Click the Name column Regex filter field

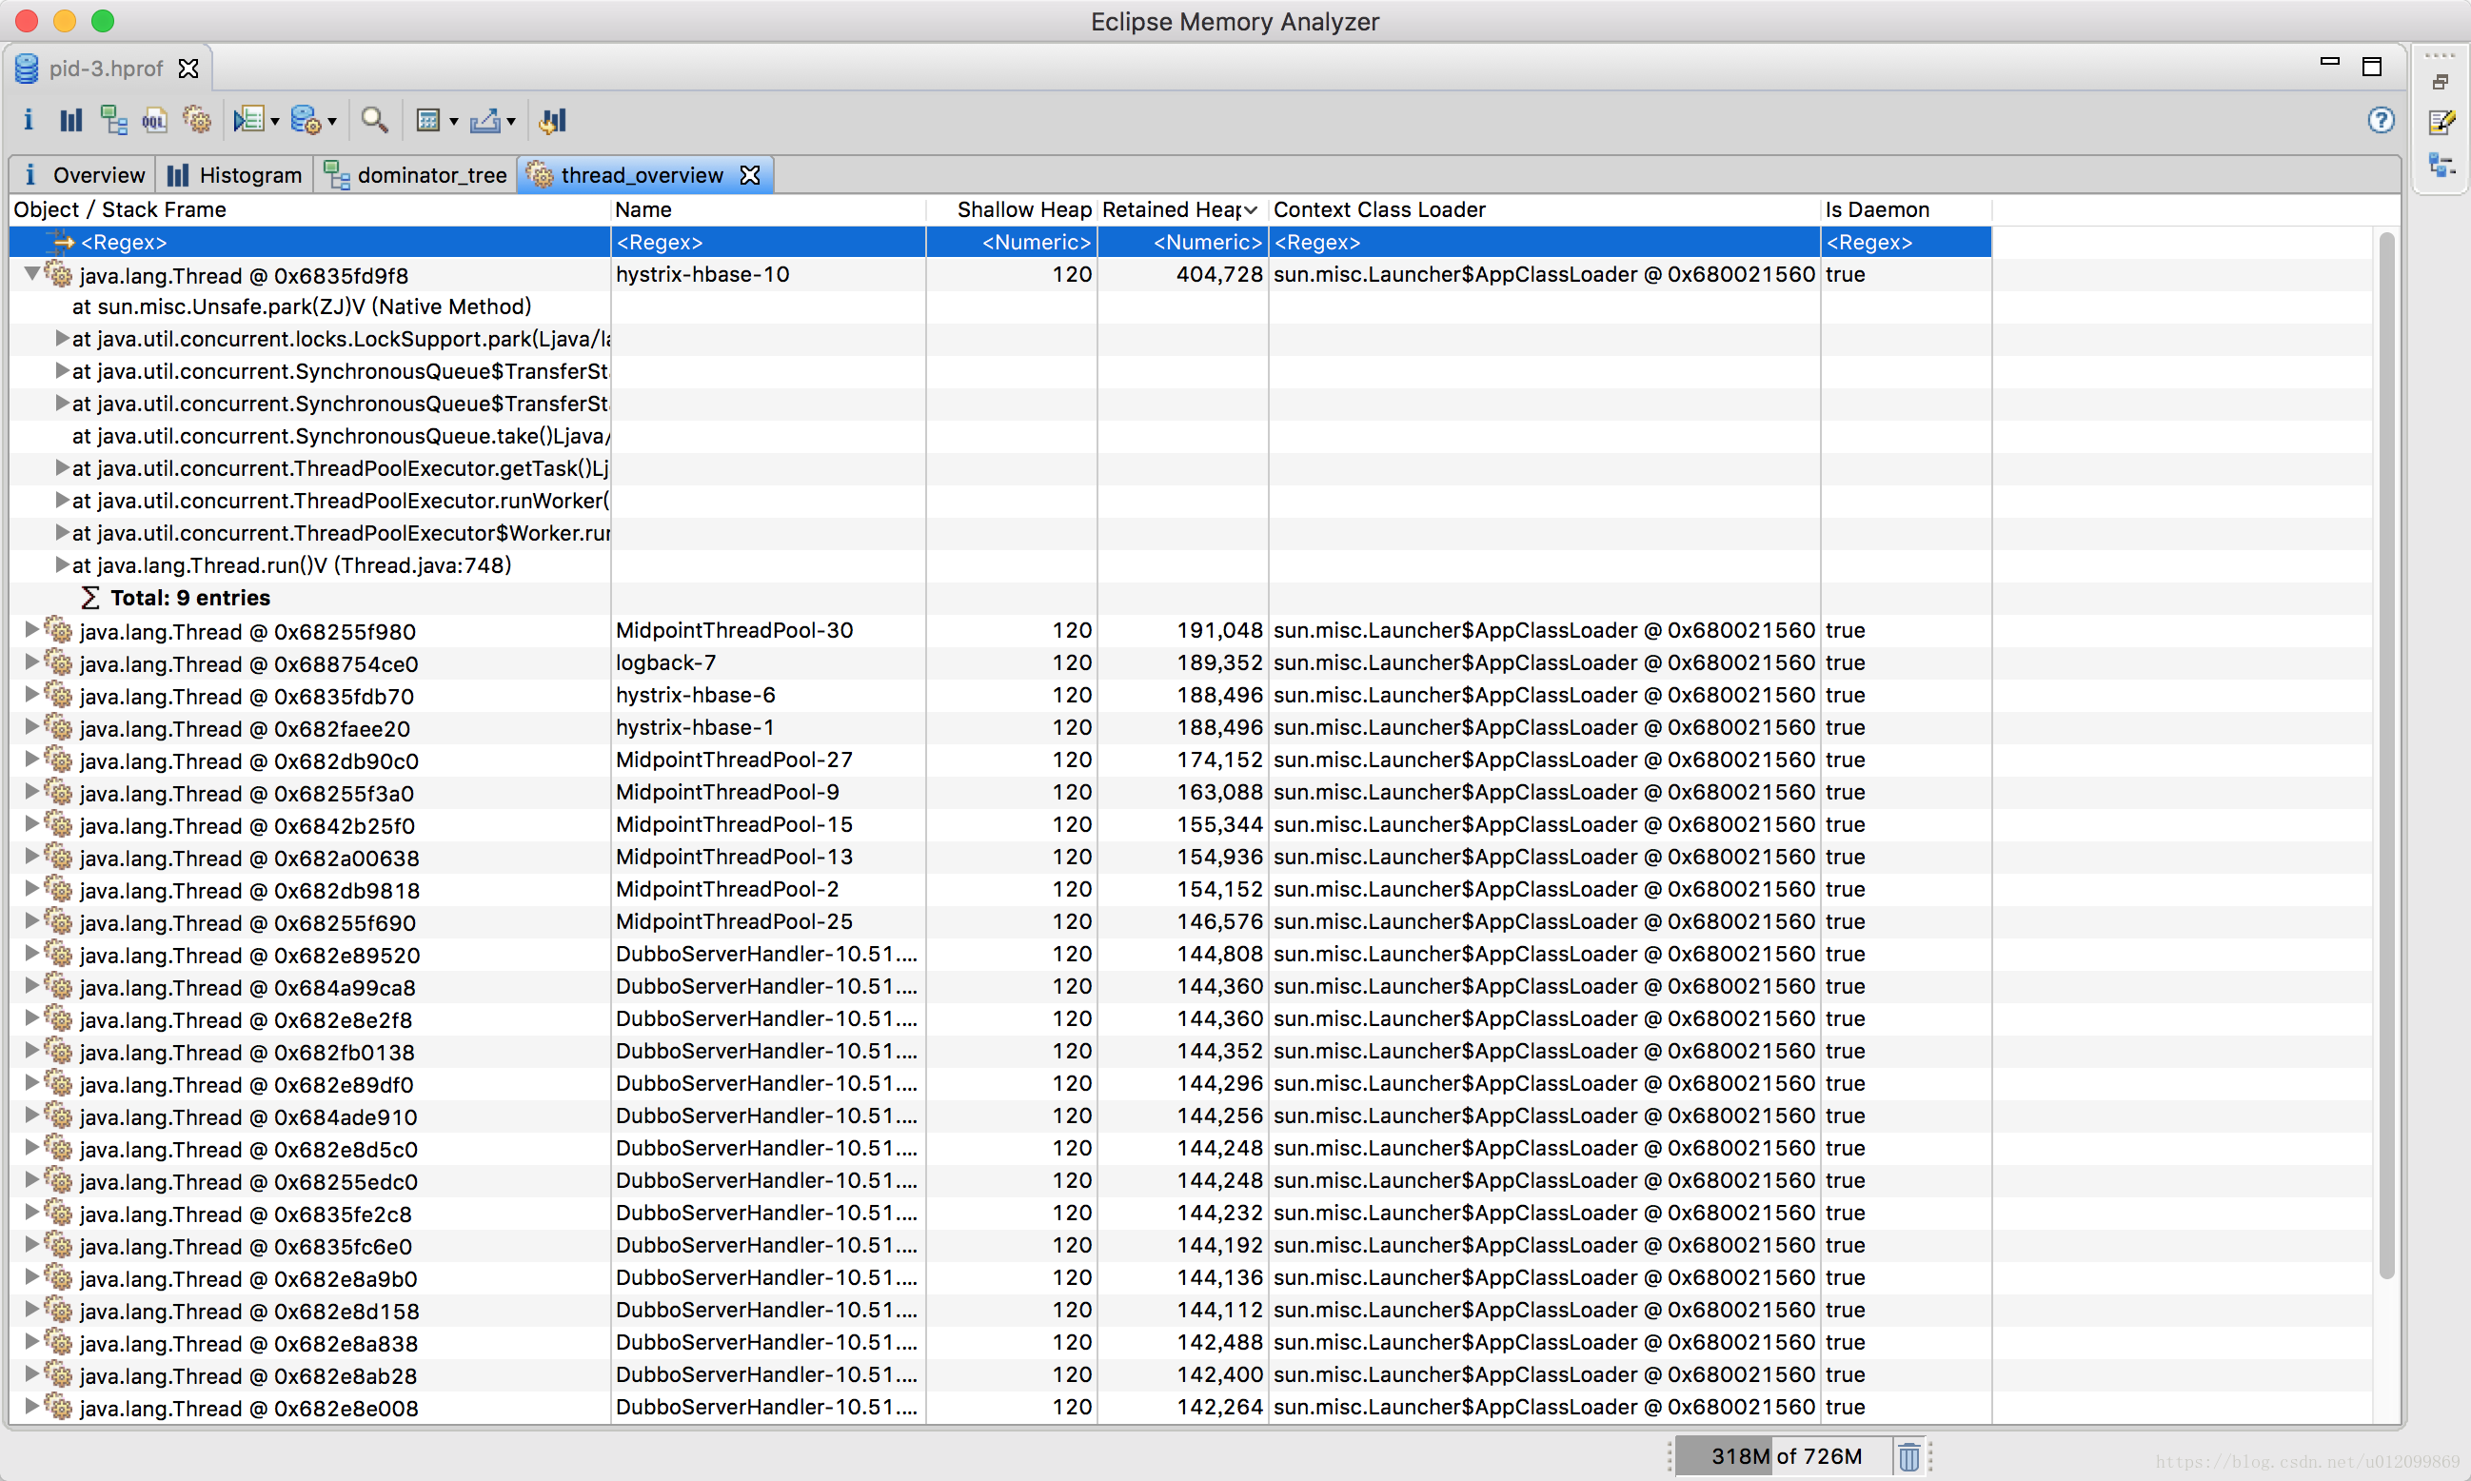coord(768,243)
